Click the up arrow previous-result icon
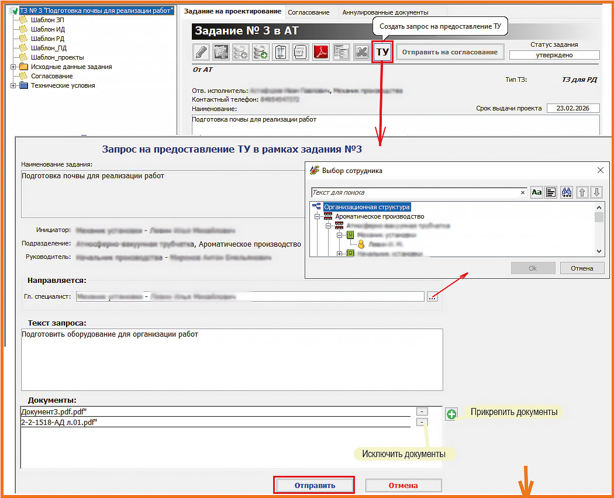The image size is (614, 498). click(582, 192)
